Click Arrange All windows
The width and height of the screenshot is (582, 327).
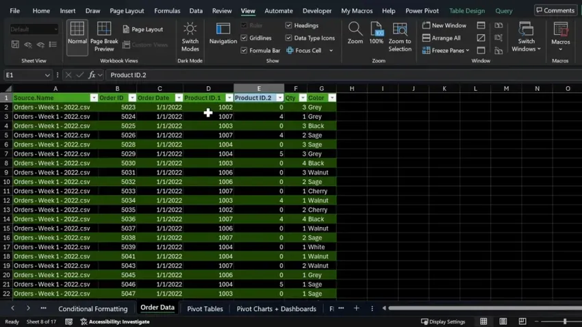pyautogui.click(x=442, y=38)
